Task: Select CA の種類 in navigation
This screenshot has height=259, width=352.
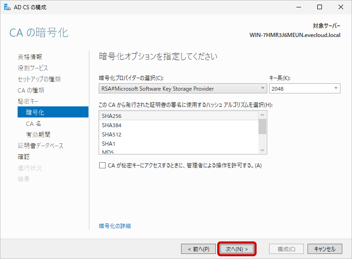Action: (31, 90)
